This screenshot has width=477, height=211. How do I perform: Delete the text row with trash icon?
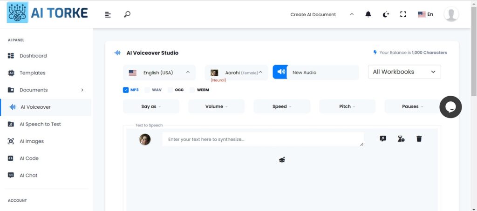coord(419,139)
